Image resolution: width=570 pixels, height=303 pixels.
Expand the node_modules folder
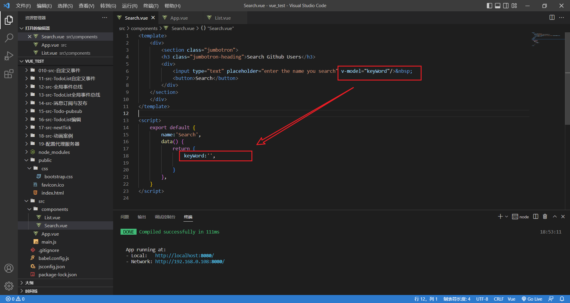pos(54,152)
